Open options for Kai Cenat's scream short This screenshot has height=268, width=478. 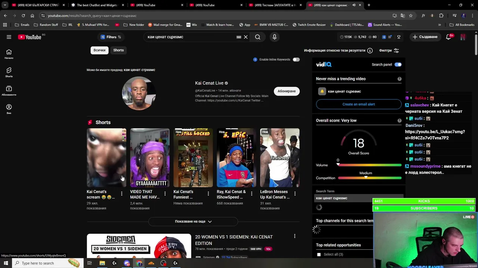(121, 194)
